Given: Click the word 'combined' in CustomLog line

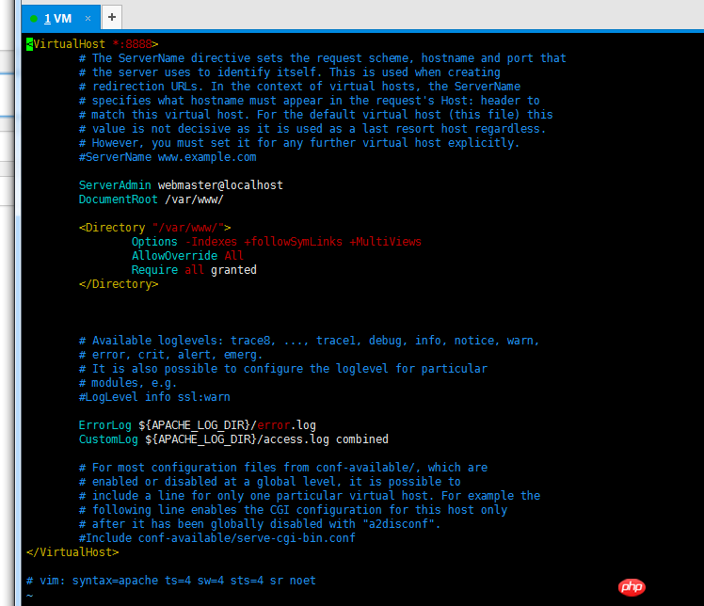Looking at the screenshot, I should click(x=361, y=439).
